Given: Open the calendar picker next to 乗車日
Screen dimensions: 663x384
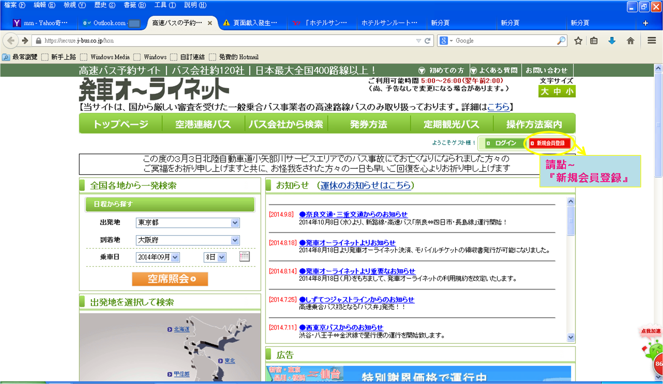Looking at the screenshot, I should [x=244, y=256].
